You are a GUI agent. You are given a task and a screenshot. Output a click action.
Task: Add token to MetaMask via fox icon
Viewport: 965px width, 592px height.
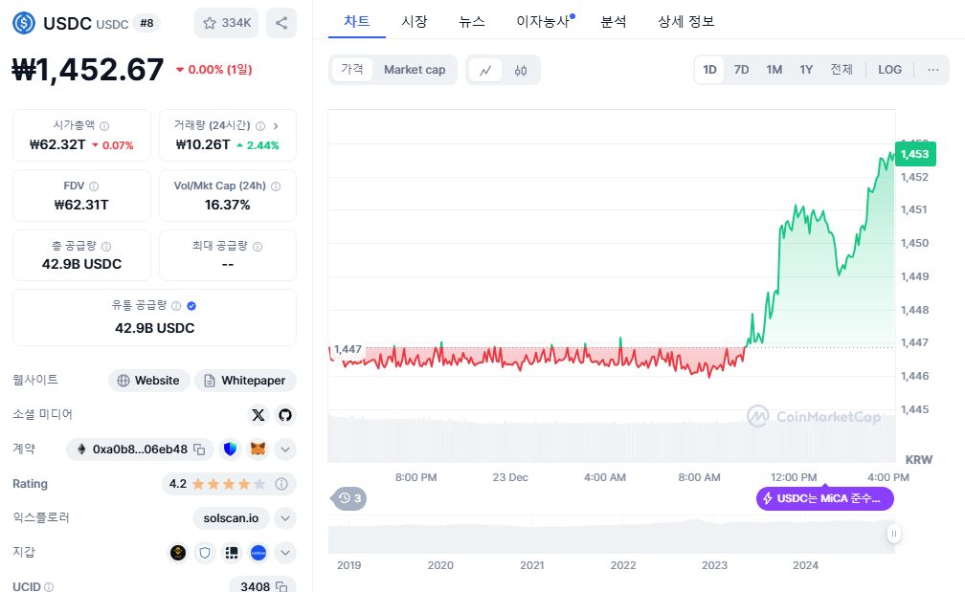[x=258, y=449]
